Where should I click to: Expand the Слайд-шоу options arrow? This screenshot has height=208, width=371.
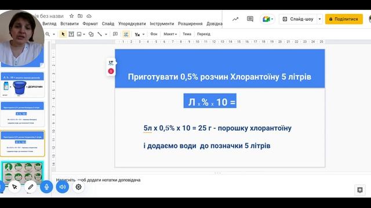[x=319, y=19]
